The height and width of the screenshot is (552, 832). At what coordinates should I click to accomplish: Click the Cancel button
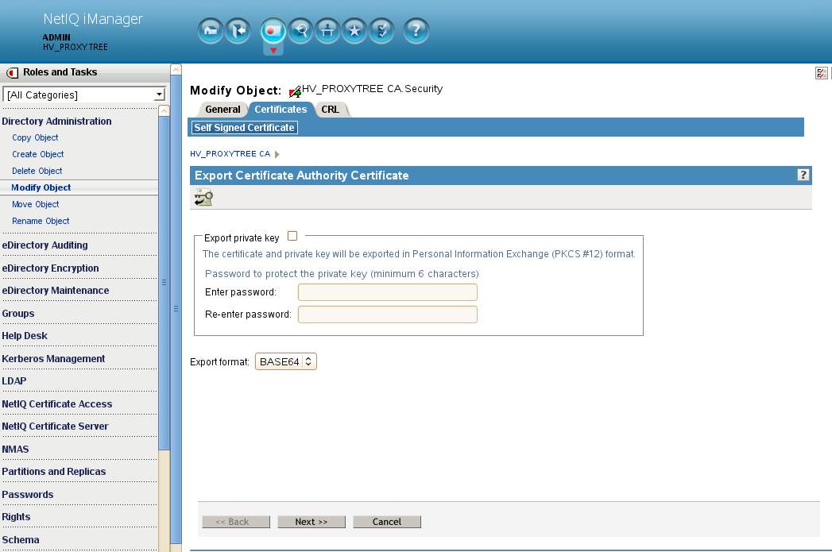coord(387,522)
